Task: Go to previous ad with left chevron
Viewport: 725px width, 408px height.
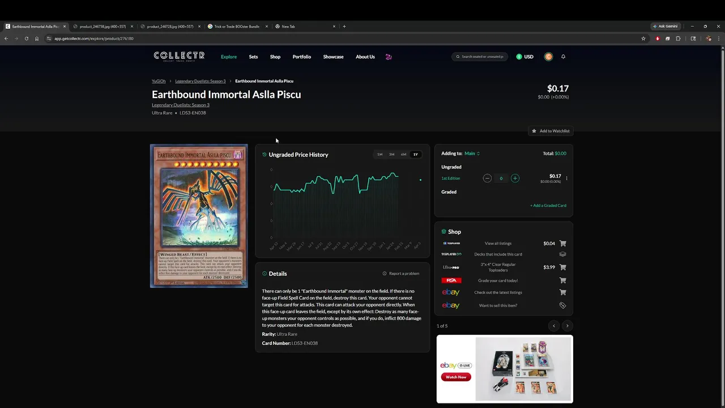Action: [554, 326]
